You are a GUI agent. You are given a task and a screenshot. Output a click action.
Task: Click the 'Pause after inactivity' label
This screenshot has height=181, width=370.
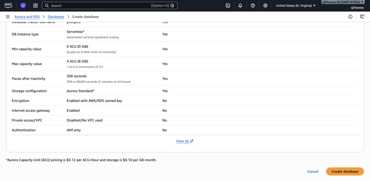coord(28,79)
